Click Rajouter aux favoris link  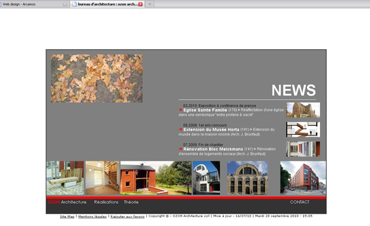point(128,217)
